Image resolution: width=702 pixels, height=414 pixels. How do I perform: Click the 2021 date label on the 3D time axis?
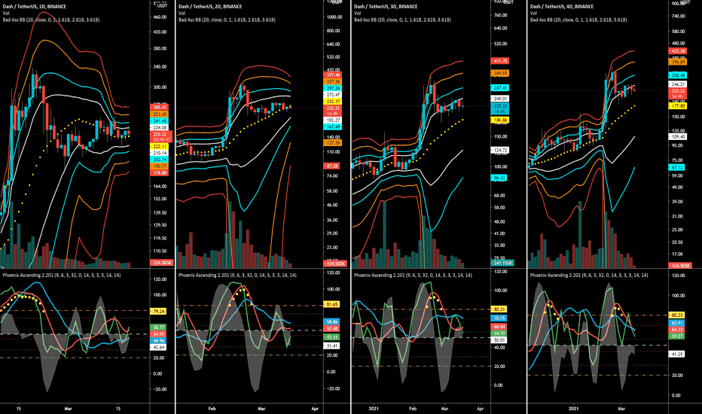click(x=374, y=409)
